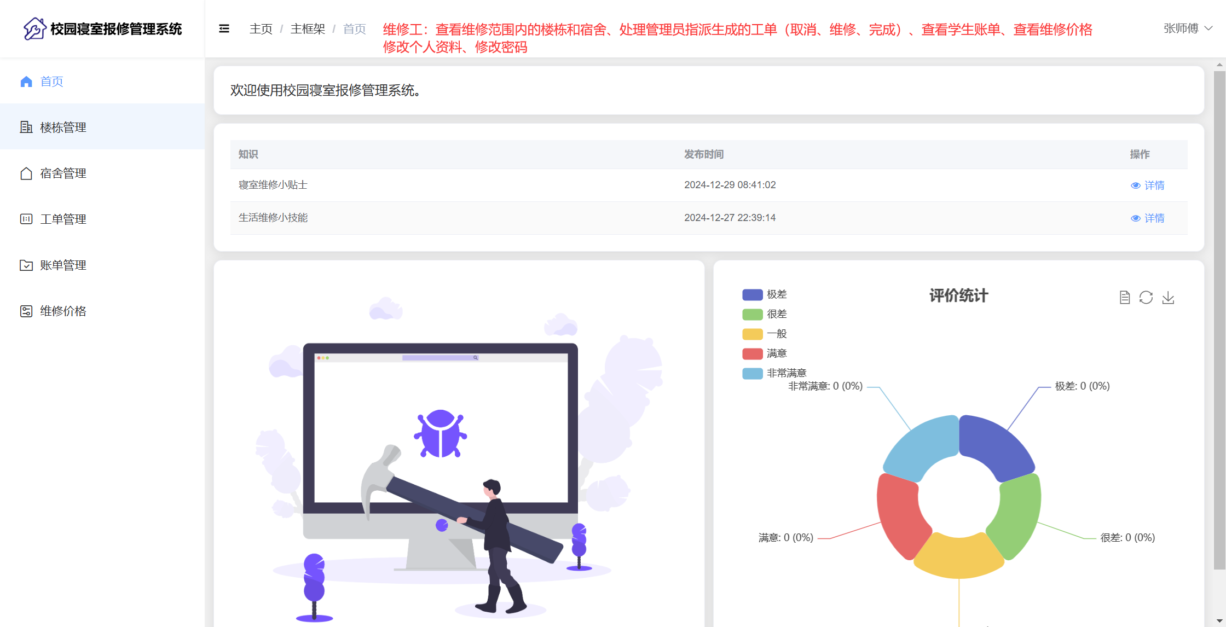Screen dimensions: 1226x627
Task: Click the 宿舍管理 house icon
Action: coord(26,173)
